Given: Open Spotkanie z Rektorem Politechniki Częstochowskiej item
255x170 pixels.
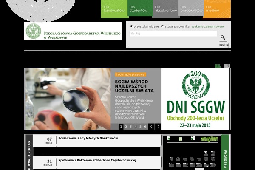Looking at the screenshot, I should (97, 160).
